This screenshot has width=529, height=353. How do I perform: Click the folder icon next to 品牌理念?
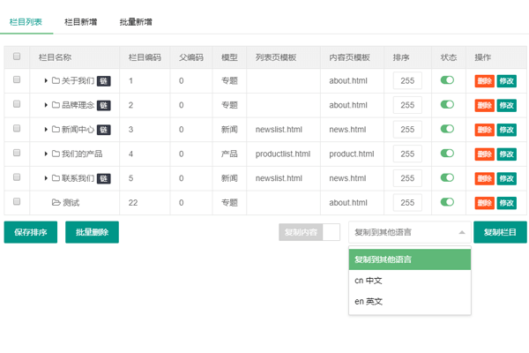56,105
